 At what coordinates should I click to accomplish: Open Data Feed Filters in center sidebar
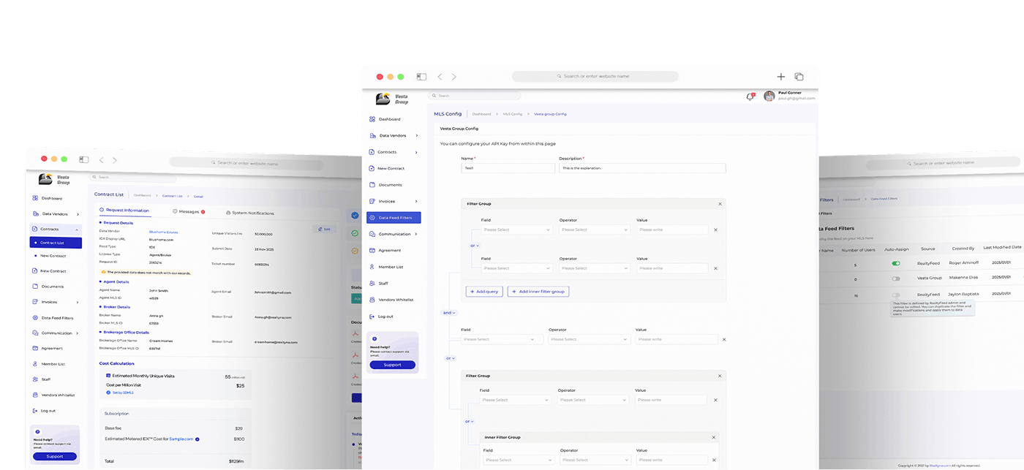point(394,218)
